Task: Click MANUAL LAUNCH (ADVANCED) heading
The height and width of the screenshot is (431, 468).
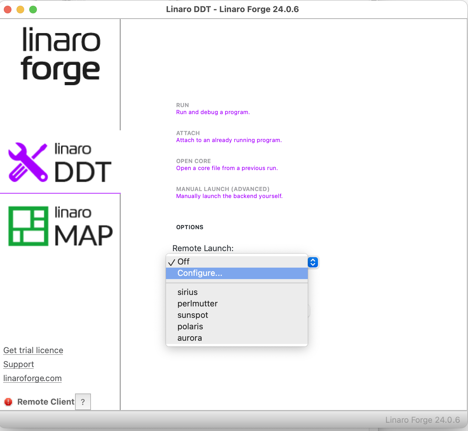Action: point(223,189)
